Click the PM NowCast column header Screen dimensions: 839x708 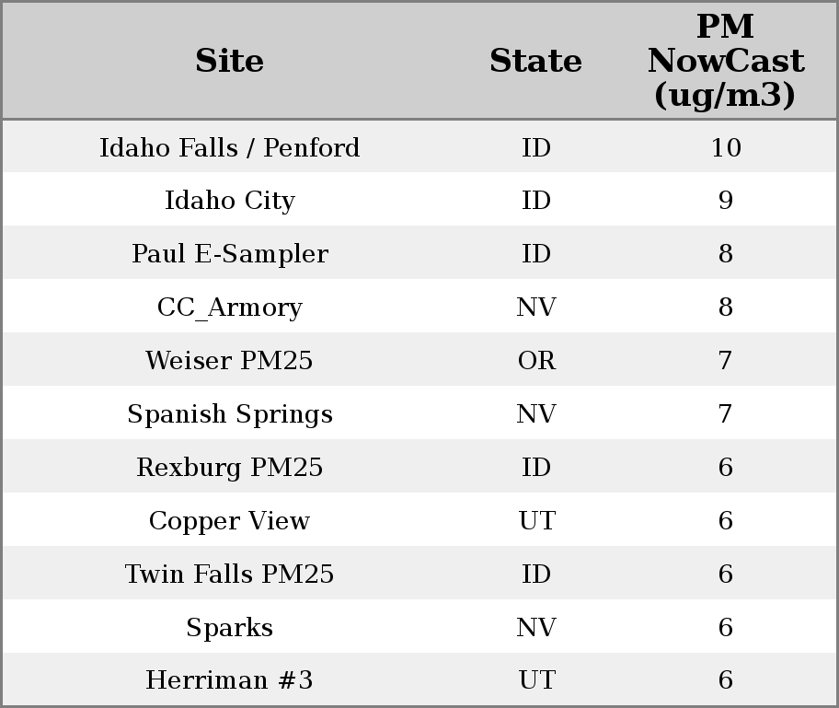725,62
